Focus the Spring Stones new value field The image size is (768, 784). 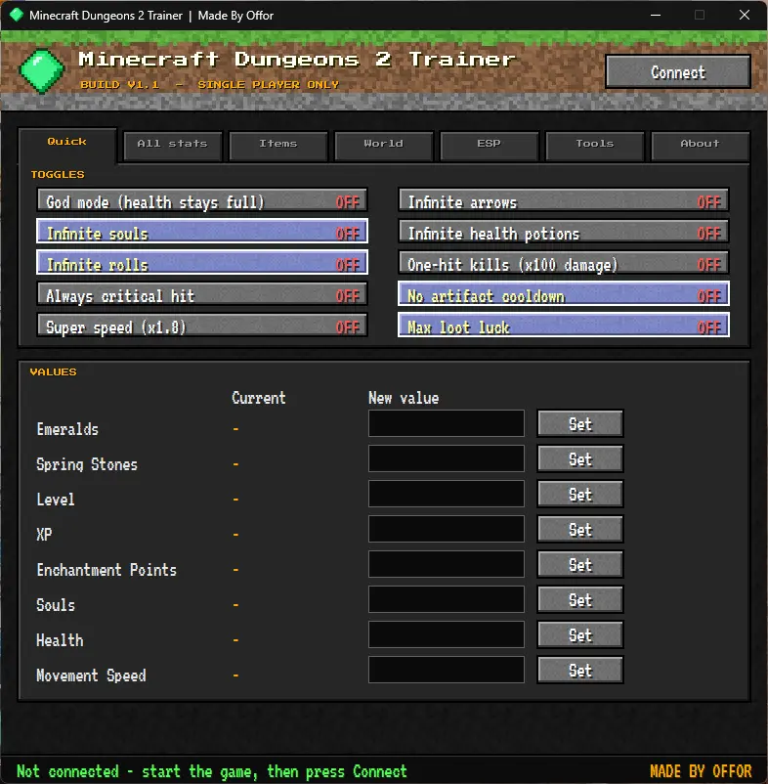tap(447, 458)
